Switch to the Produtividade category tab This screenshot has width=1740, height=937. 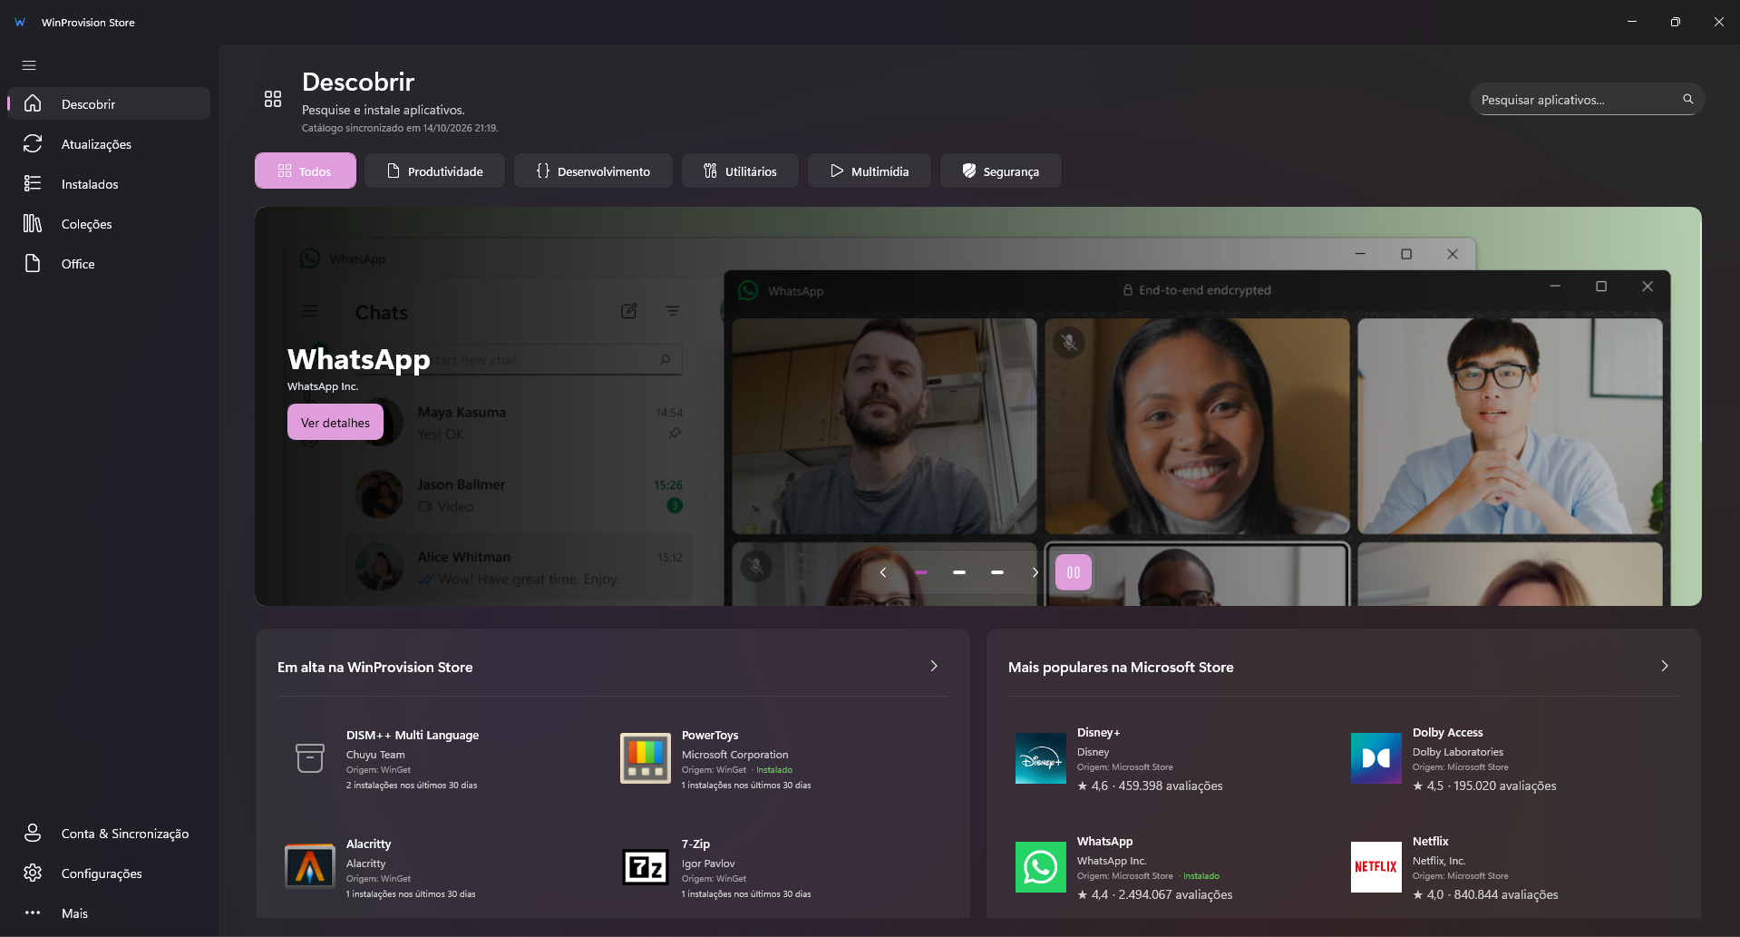pyautogui.click(x=434, y=171)
